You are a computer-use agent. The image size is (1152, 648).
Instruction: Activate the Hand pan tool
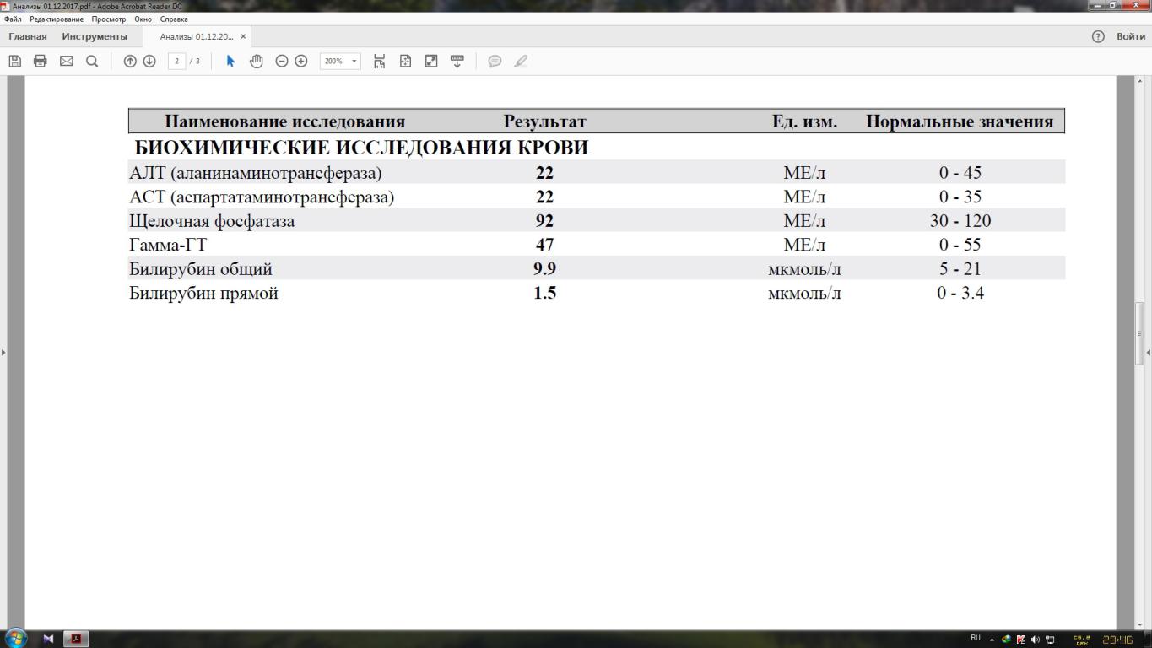point(256,61)
